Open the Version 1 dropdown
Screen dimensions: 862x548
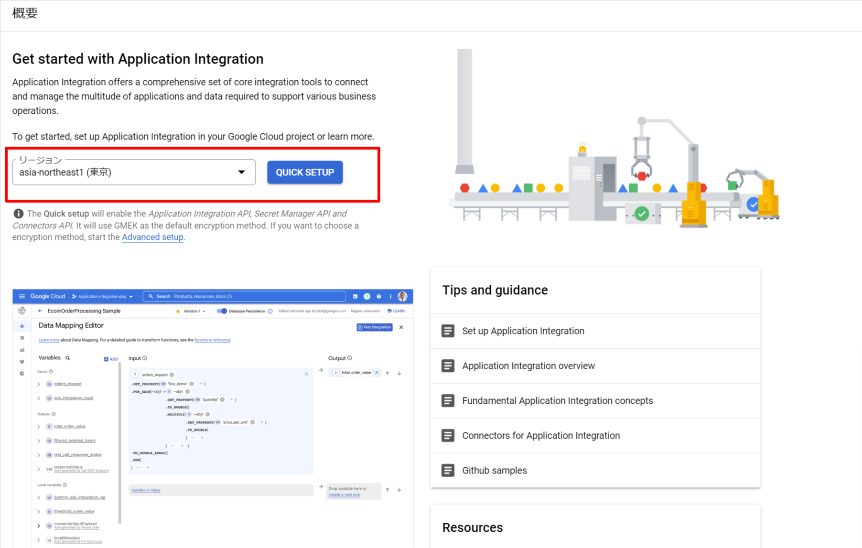click(190, 311)
